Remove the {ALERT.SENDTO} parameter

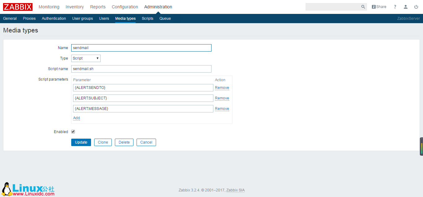[222, 87]
